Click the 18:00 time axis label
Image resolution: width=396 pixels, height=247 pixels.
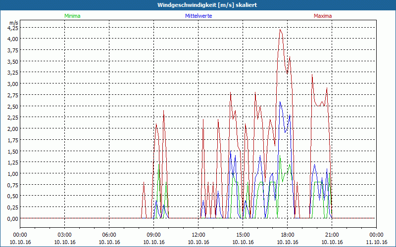point(288,235)
